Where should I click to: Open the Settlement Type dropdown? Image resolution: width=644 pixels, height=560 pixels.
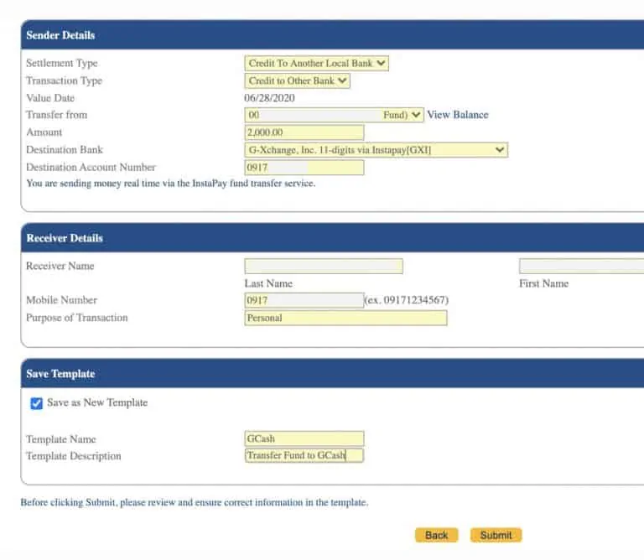click(x=317, y=64)
